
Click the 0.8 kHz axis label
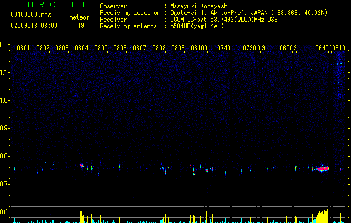point(4,156)
